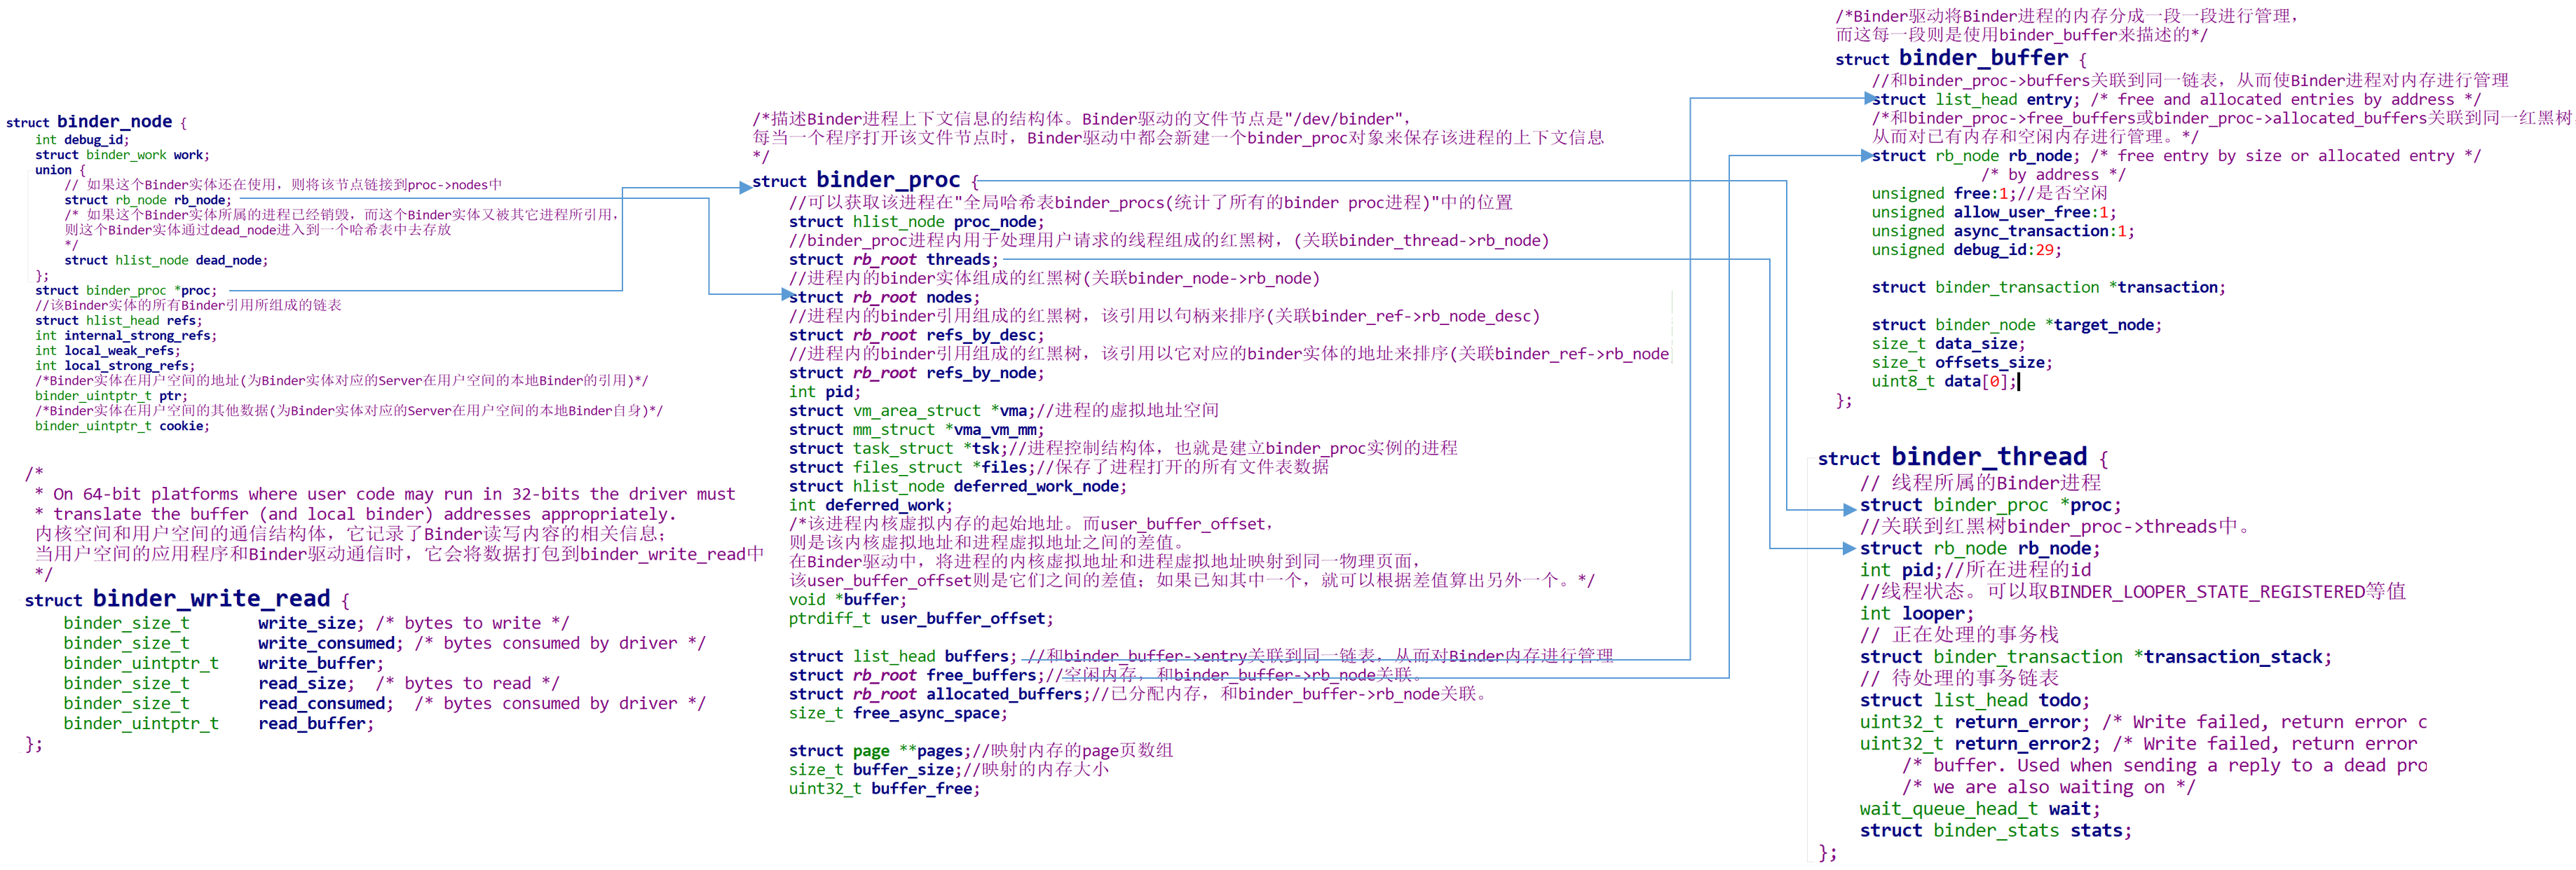Click 'size_t offsets_size;' line

click(1962, 364)
